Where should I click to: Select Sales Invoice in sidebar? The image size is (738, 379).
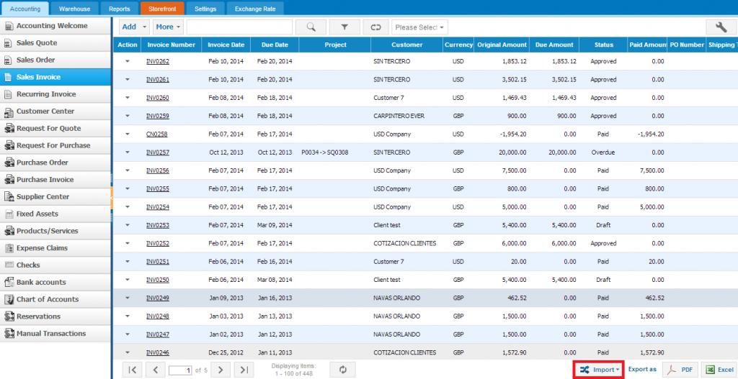pyautogui.click(x=55, y=77)
